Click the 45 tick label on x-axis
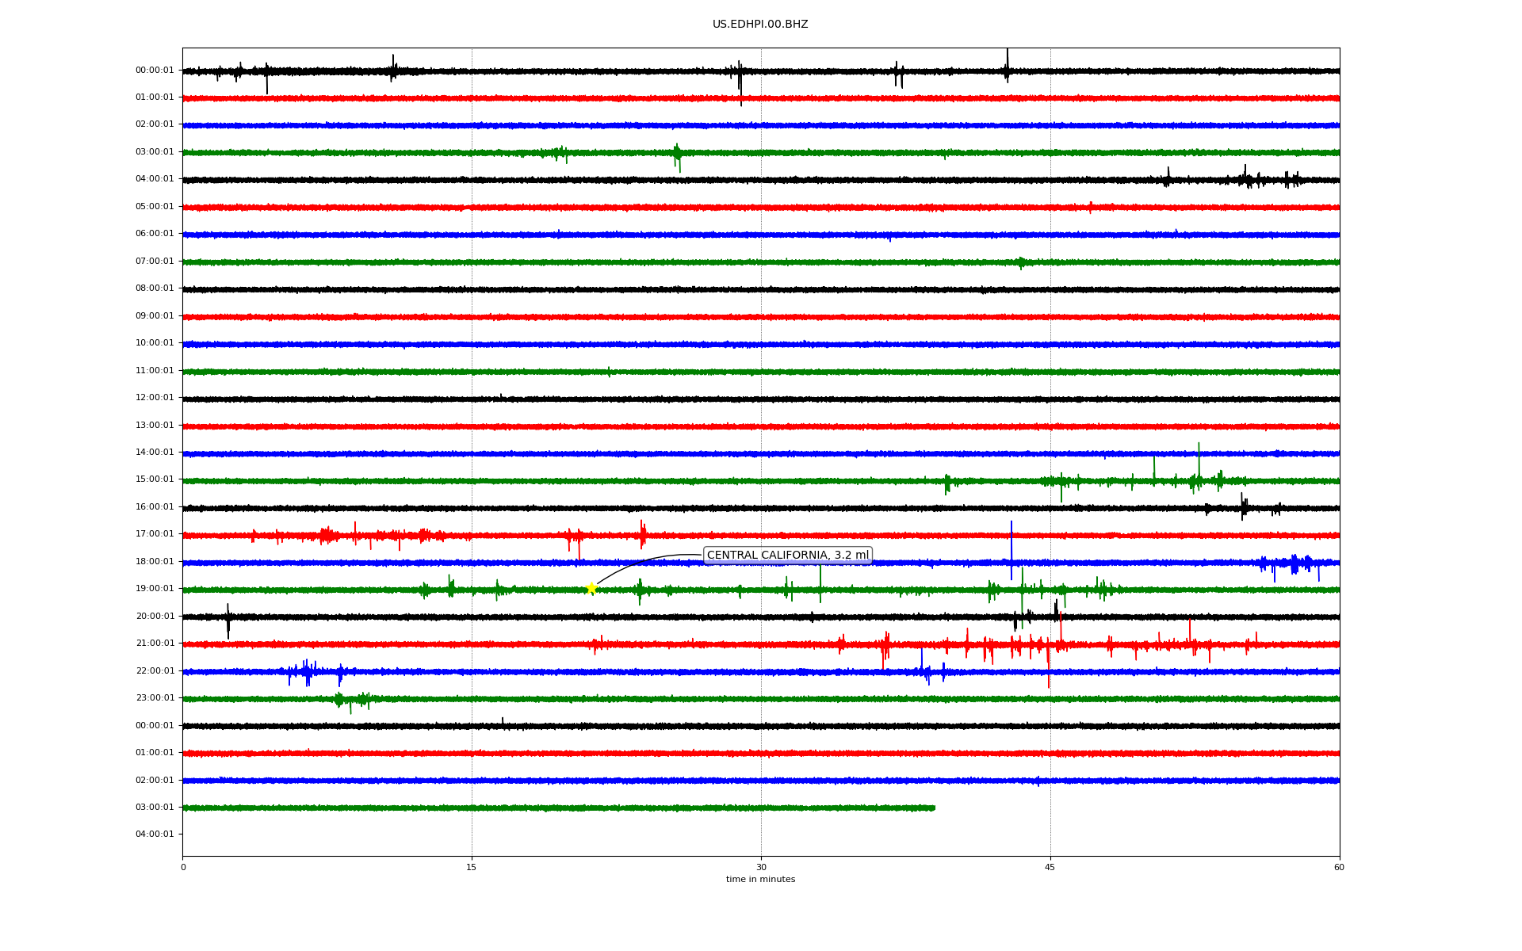 coord(1050,867)
